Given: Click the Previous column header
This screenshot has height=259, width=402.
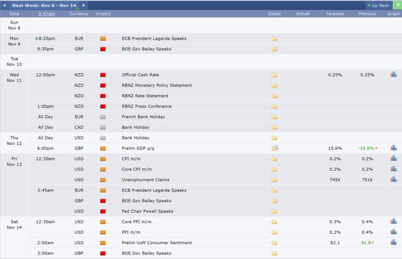Looking at the screenshot, I should [367, 14].
